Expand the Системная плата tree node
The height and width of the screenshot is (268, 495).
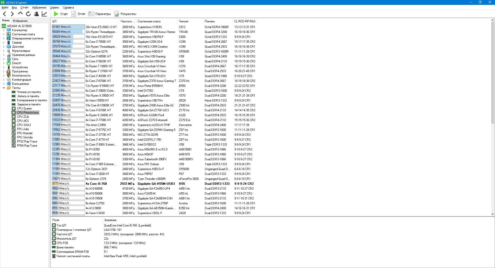pyautogui.click(x=4, y=34)
